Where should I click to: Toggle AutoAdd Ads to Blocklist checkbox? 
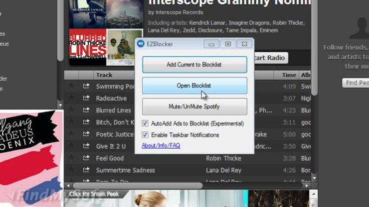tap(145, 123)
